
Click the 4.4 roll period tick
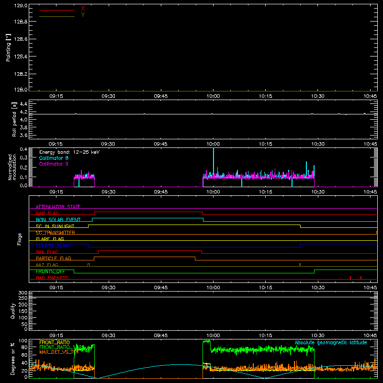coord(23,104)
